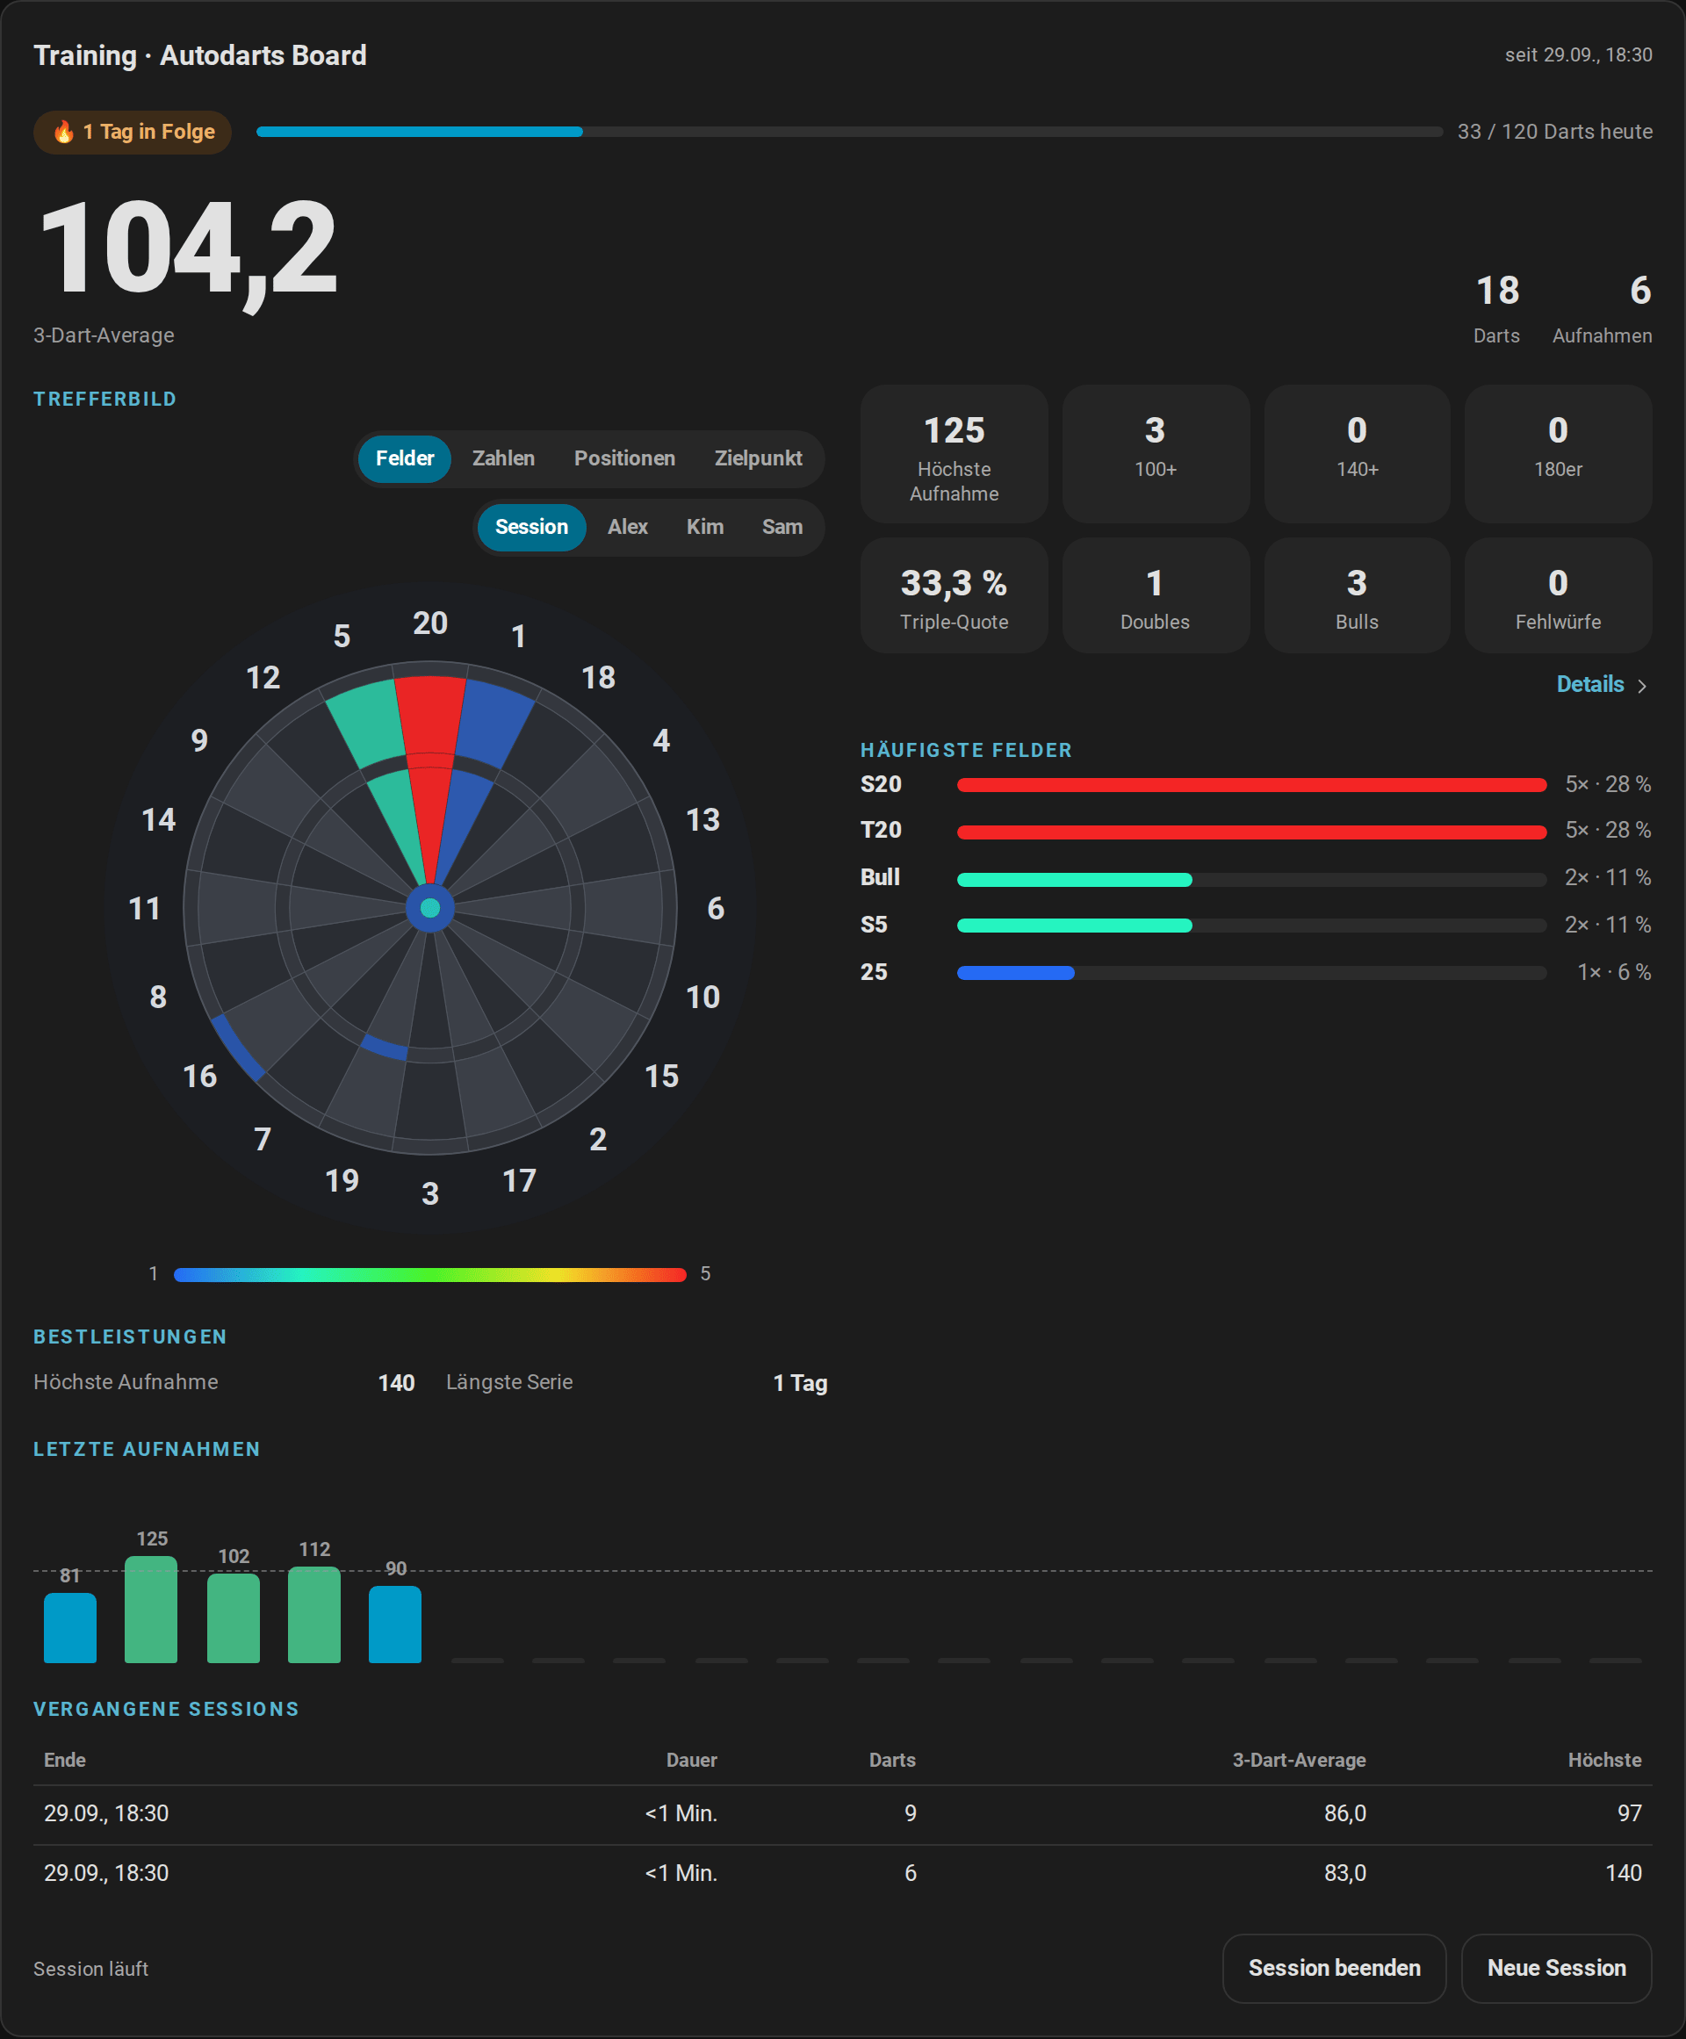Click the bar labeled 102

(x=233, y=1618)
